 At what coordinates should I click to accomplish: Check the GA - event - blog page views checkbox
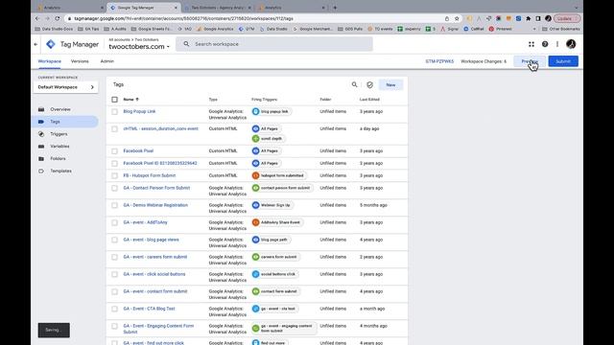click(x=114, y=240)
